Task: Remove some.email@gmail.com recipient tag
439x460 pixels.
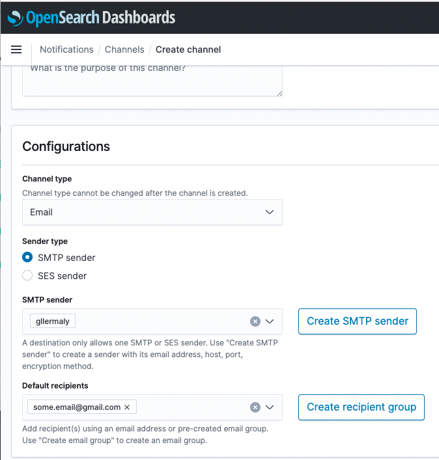Action: point(127,407)
